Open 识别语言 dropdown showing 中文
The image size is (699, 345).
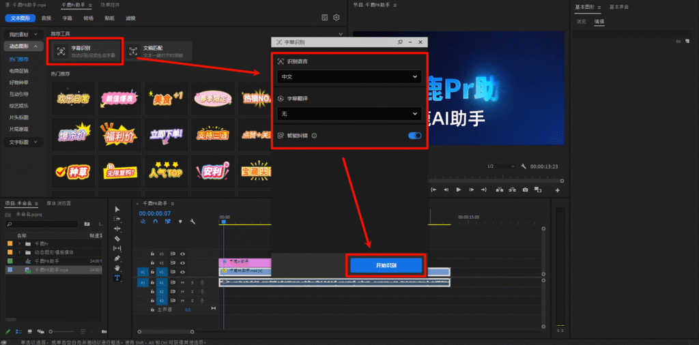[x=349, y=76]
